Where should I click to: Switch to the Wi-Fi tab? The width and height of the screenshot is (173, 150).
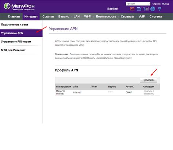pyautogui.click(x=88, y=16)
